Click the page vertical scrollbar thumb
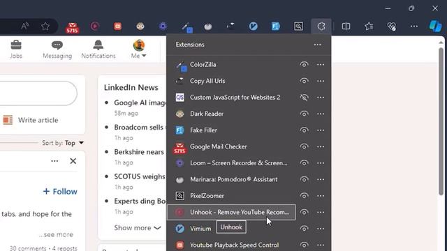The image size is (447, 251). point(441,121)
